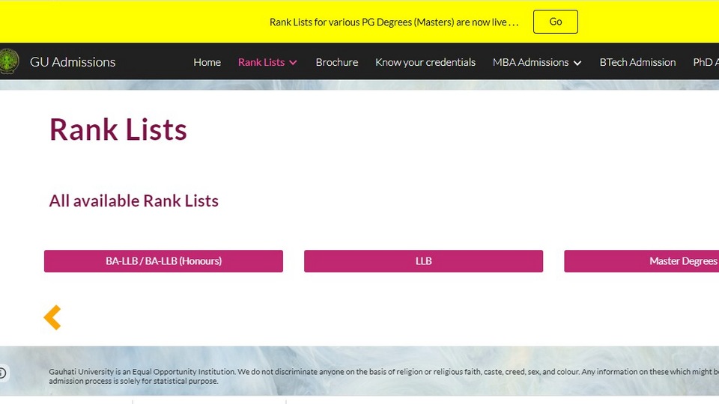The width and height of the screenshot is (719, 404).
Task: Expand the Rank Lists dropdown chevron
Action: (293, 63)
